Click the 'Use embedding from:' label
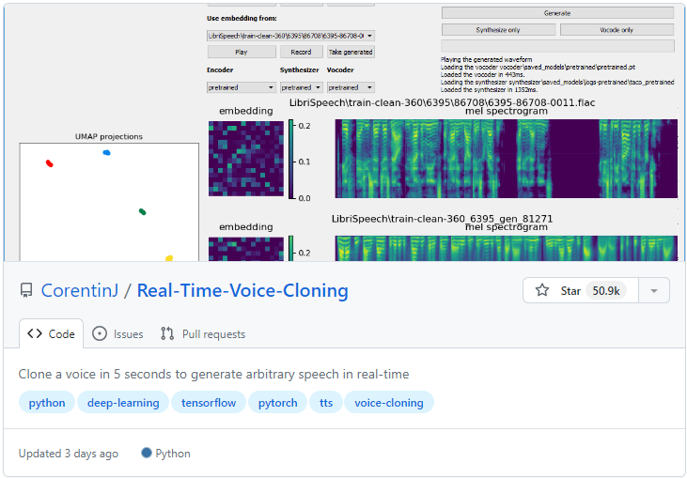The width and height of the screenshot is (687, 478). tap(242, 19)
